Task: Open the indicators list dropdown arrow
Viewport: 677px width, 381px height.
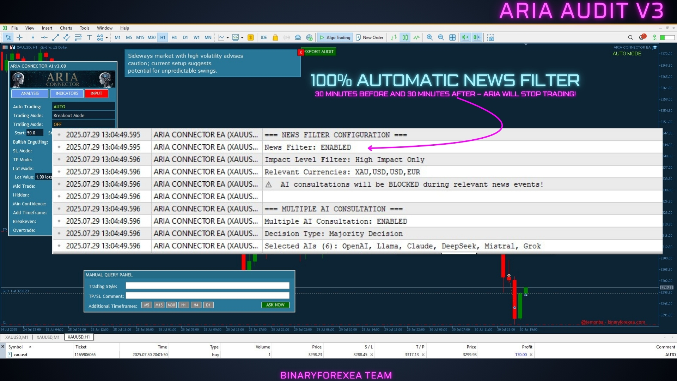Action: [242, 37]
